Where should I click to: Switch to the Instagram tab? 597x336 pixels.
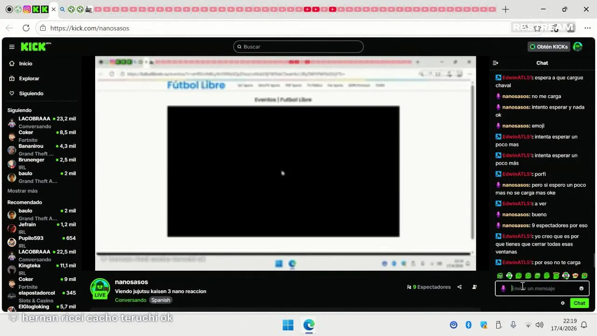click(27, 9)
